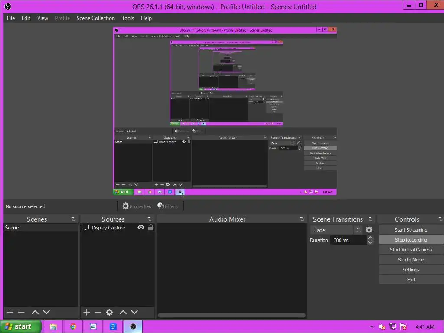Undock the Audio Mixer panel

302,219
